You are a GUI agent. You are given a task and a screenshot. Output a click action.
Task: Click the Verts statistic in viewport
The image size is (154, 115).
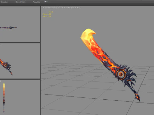[x=47, y=16]
